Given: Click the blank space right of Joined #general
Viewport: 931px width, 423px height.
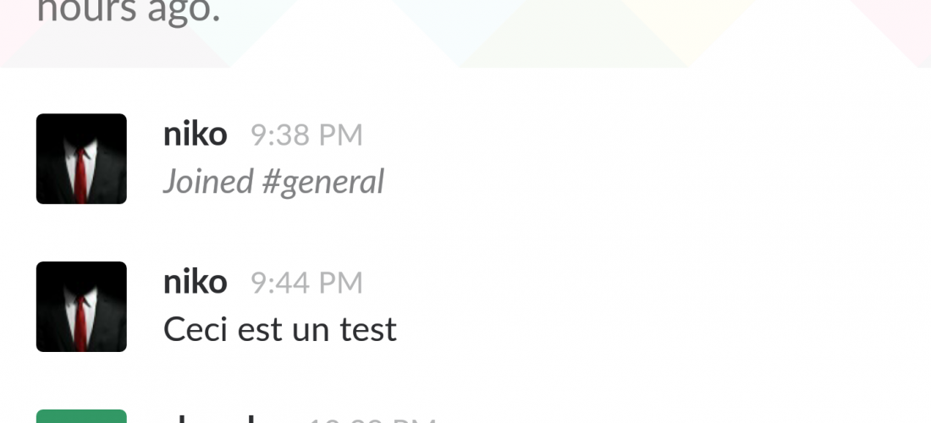Looking at the screenshot, I should pyautogui.click(x=653, y=182).
